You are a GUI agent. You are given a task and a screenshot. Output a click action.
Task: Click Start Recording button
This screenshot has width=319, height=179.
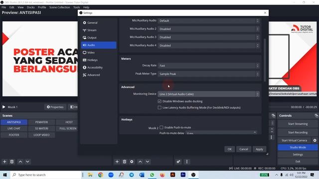tap(298, 133)
